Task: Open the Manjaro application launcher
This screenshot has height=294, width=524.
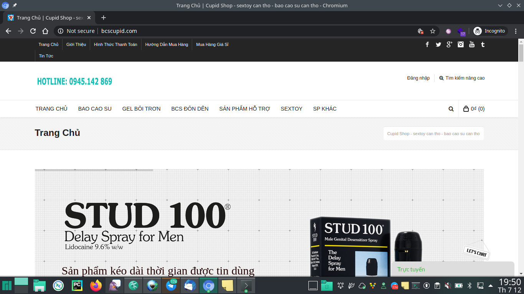Action: (x=7, y=286)
